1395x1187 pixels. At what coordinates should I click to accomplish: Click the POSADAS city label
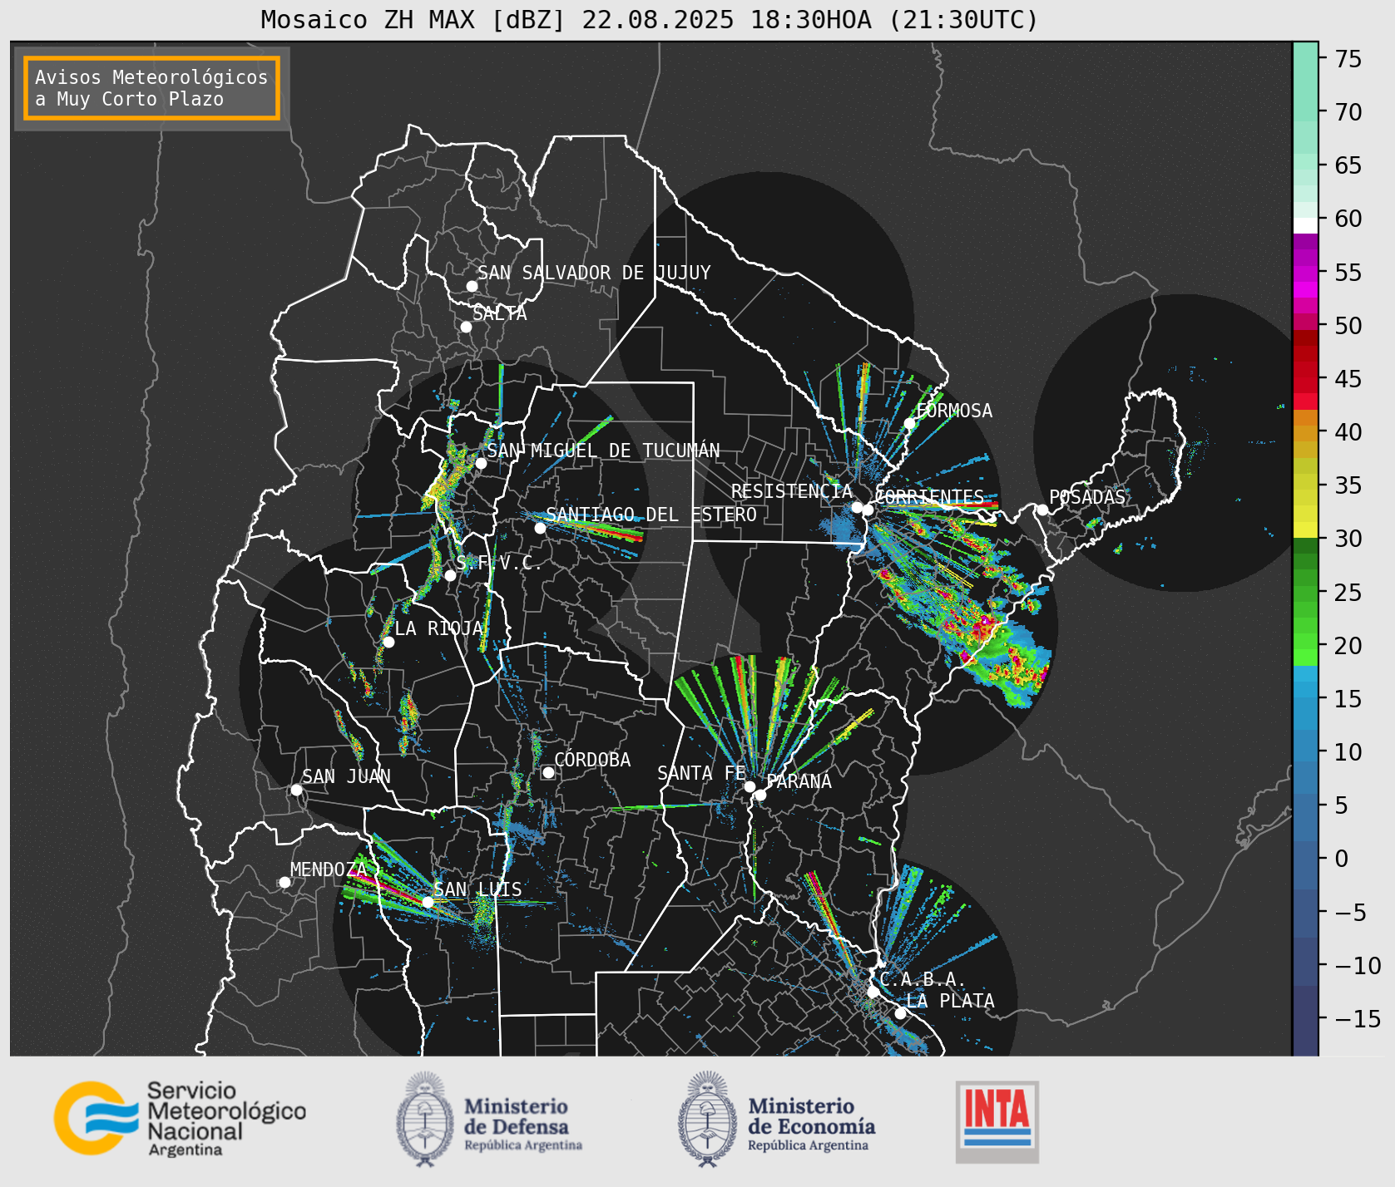[1086, 497]
